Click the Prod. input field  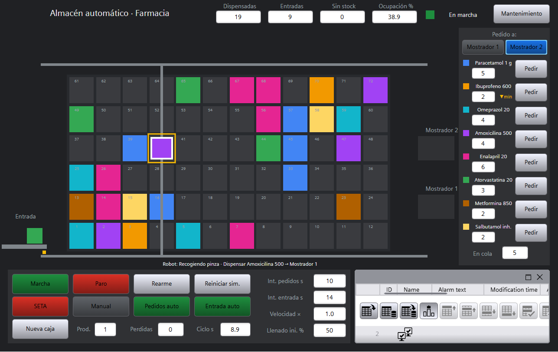point(105,329)
